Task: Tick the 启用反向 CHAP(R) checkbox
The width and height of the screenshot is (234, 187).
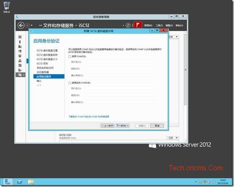Action: point(70,83)
